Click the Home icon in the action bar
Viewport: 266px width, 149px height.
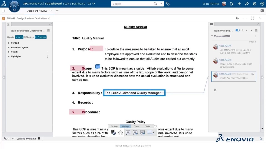(x=121, y=132)
